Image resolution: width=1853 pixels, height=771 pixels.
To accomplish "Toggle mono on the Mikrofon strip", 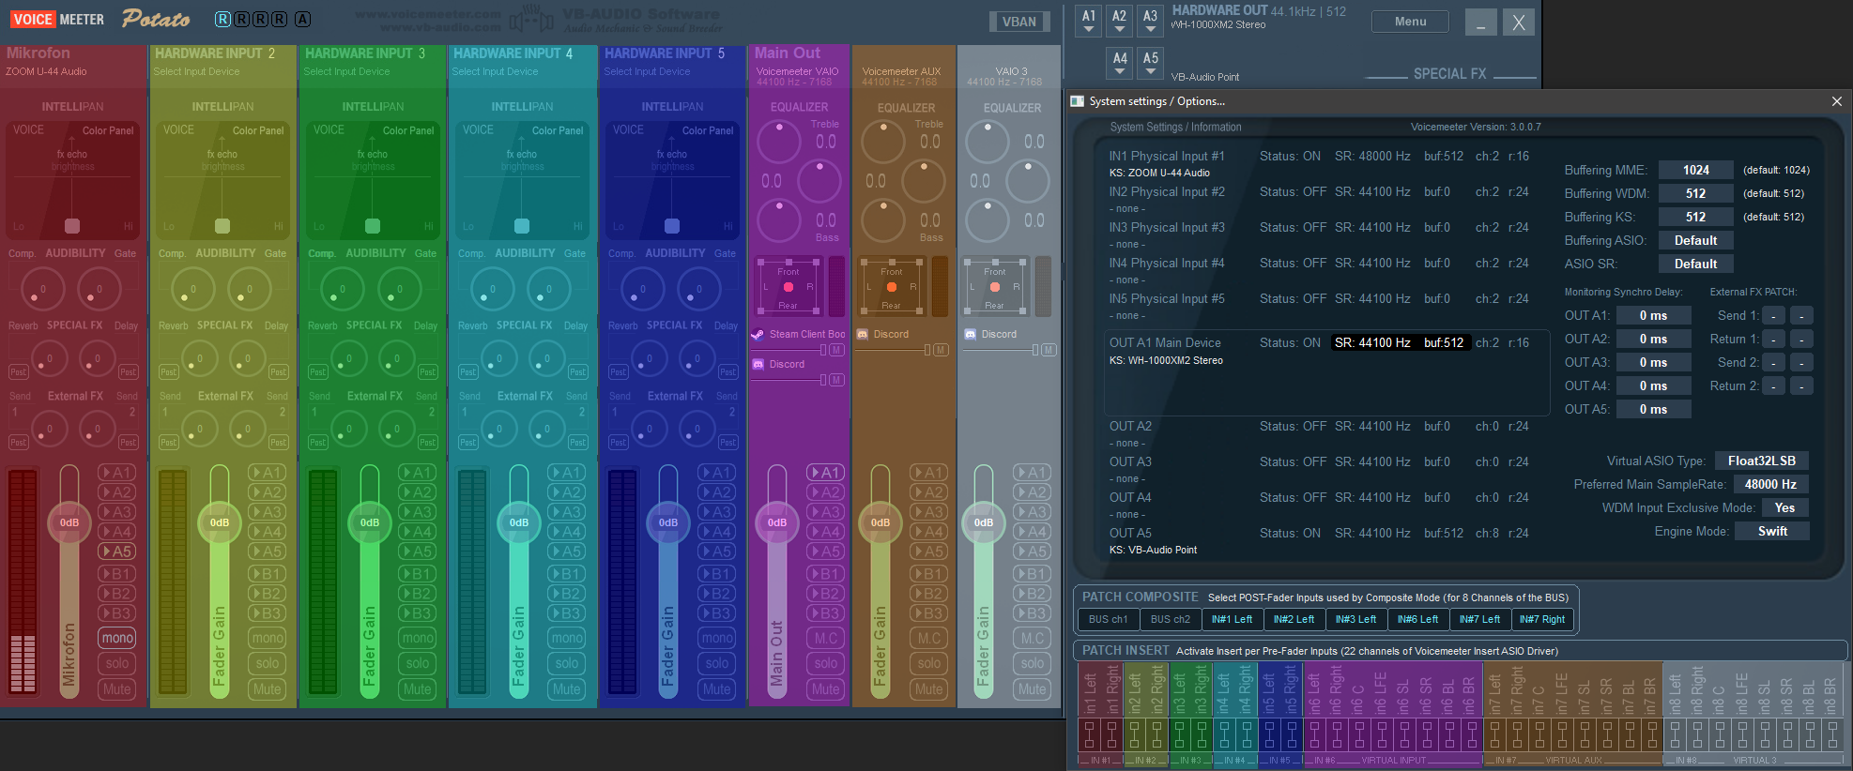I will (x=117, y=638).
